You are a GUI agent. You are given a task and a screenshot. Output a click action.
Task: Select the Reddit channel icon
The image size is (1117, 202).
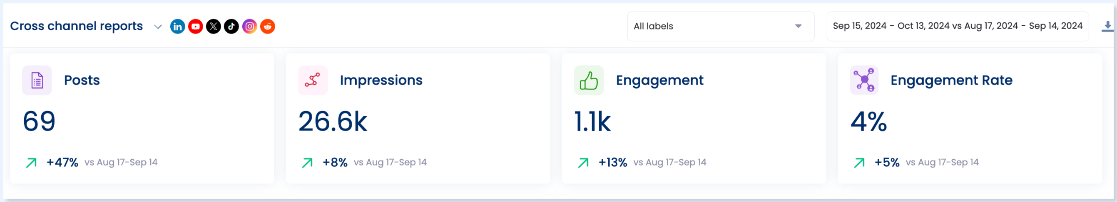268,26
